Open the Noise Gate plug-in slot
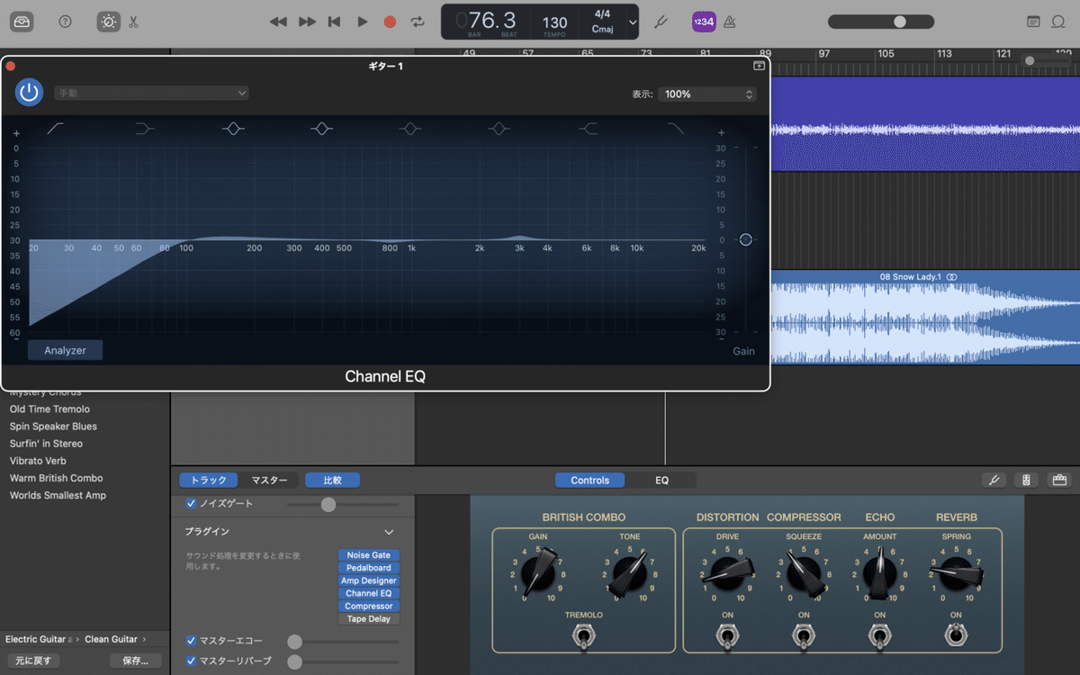 point(369,555)
